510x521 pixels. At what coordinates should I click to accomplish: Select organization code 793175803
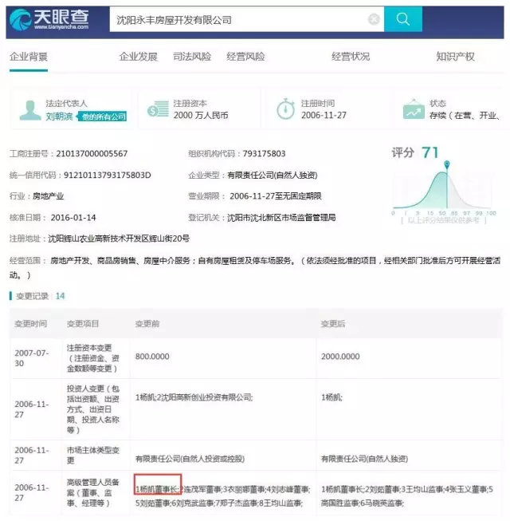pyautogui.click(x=264, y=153)
